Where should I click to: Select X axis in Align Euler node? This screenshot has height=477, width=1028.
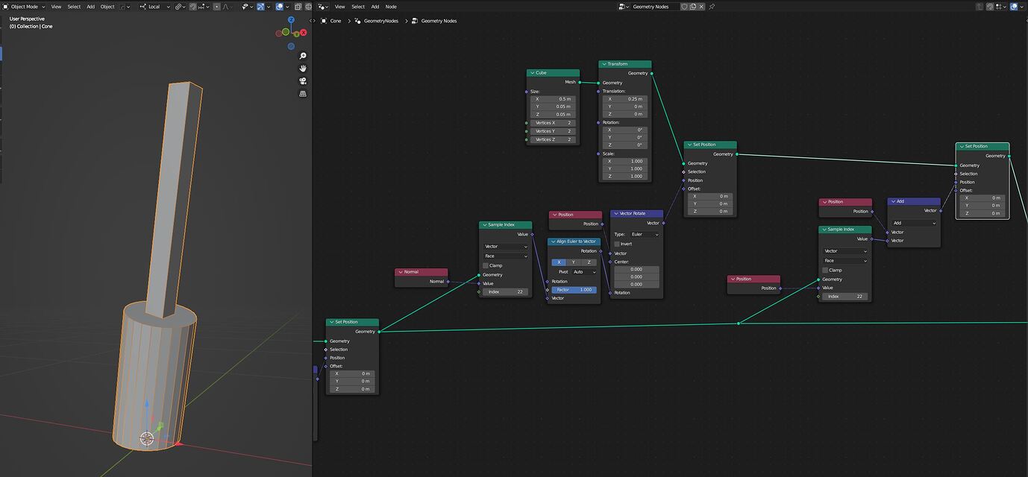pyautogui.click(x=560, y=262)
